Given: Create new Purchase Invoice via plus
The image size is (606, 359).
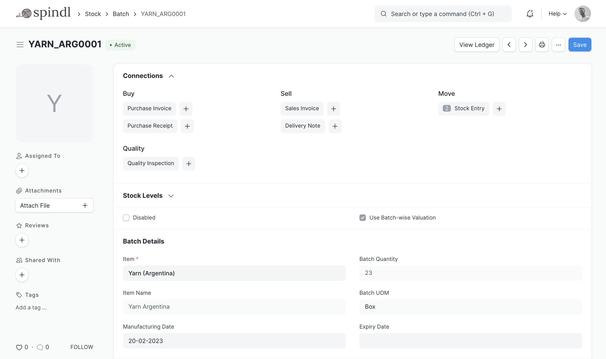Looking at the screenshot, I should 186,109.
